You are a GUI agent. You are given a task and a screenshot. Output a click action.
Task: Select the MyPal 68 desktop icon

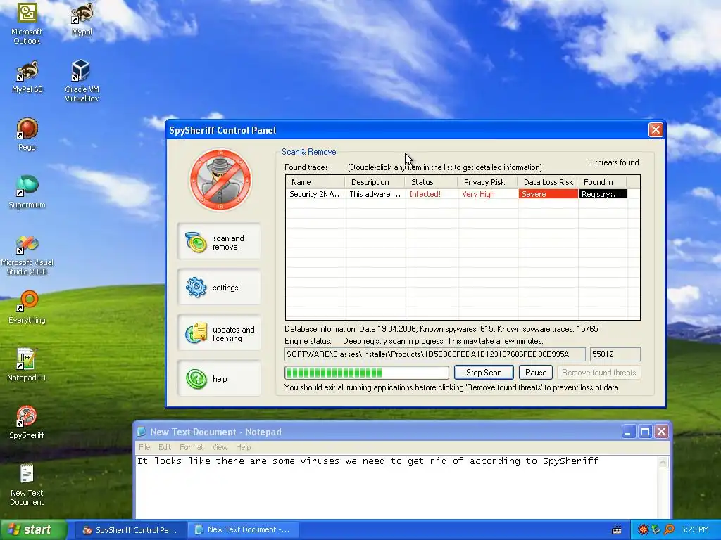click(x=27, y=77)
